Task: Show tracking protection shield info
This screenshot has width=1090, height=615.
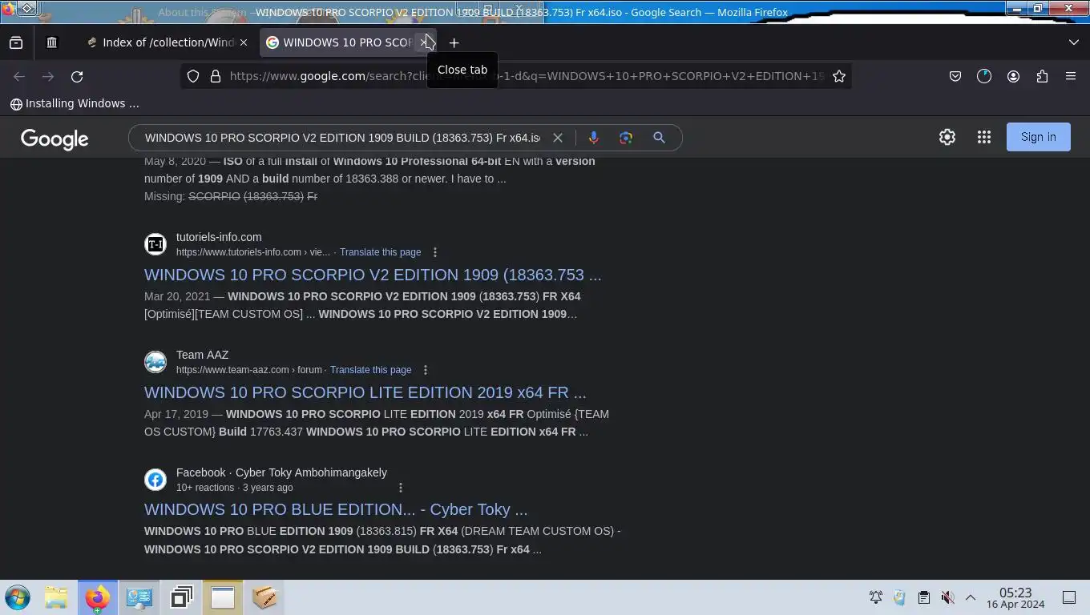Action: (x=193, y=76)
